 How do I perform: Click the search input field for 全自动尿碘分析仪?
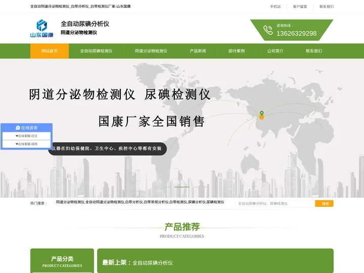275,204
